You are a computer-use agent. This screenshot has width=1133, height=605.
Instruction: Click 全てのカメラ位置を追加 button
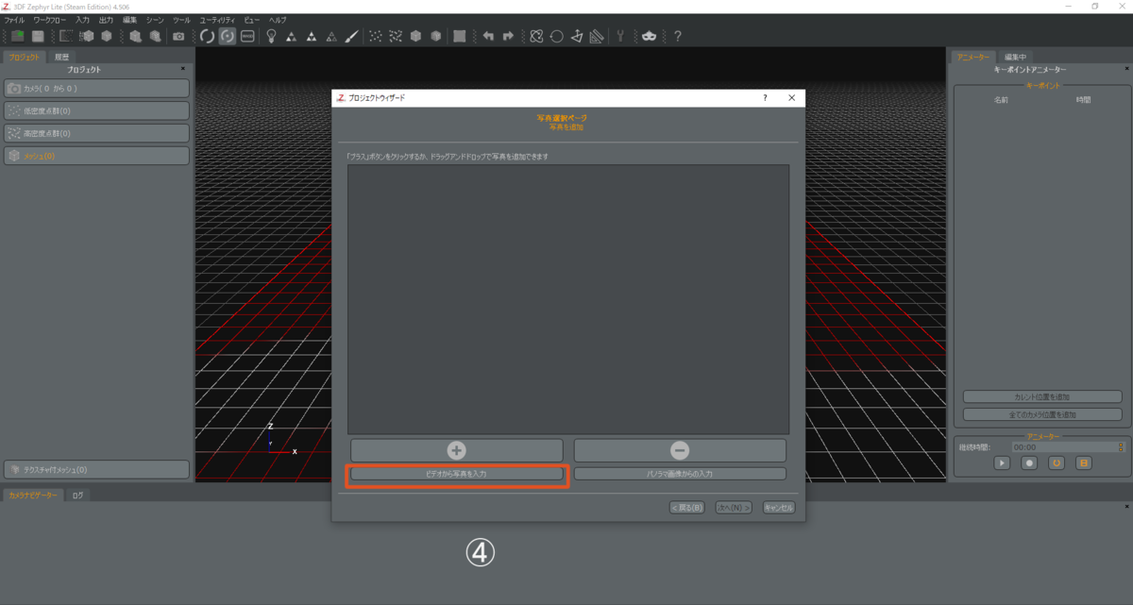pyautogui.click(x=1042, y=414)
